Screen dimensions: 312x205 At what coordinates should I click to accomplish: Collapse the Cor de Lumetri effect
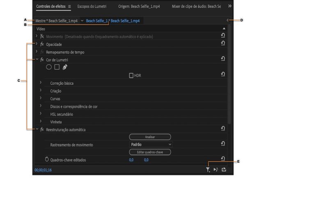point(37,59)
